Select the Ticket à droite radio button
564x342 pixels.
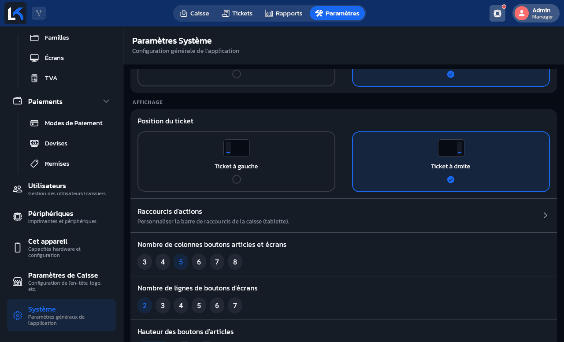(451, 179)
